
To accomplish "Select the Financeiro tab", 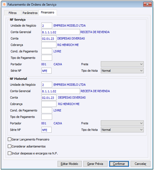I will pyautogui.click(x=48, y=12).
